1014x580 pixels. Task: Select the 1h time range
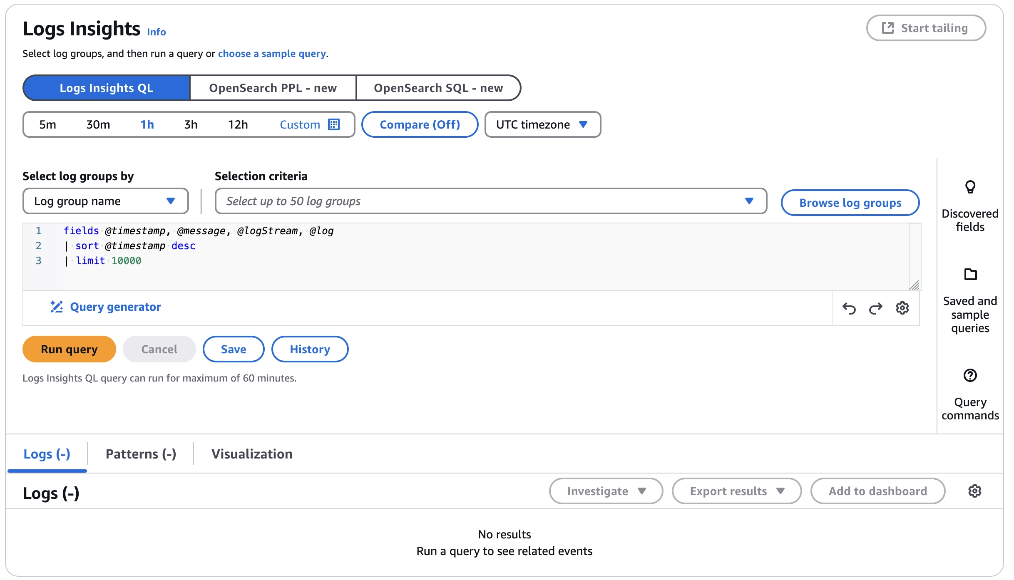147,124
